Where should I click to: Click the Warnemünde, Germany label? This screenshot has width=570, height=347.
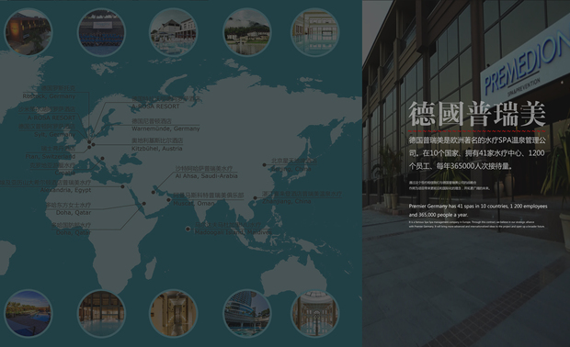(x=165, y=129)
